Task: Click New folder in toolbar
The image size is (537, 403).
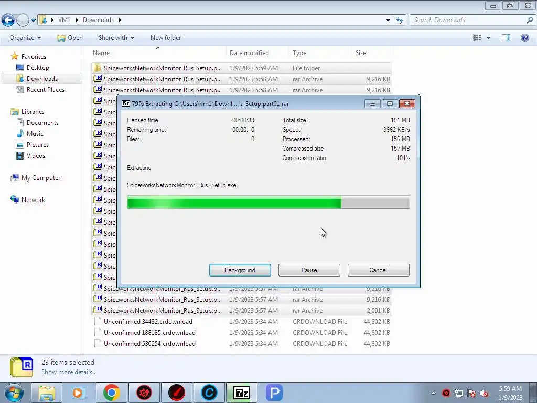Action: click(166, 38)
